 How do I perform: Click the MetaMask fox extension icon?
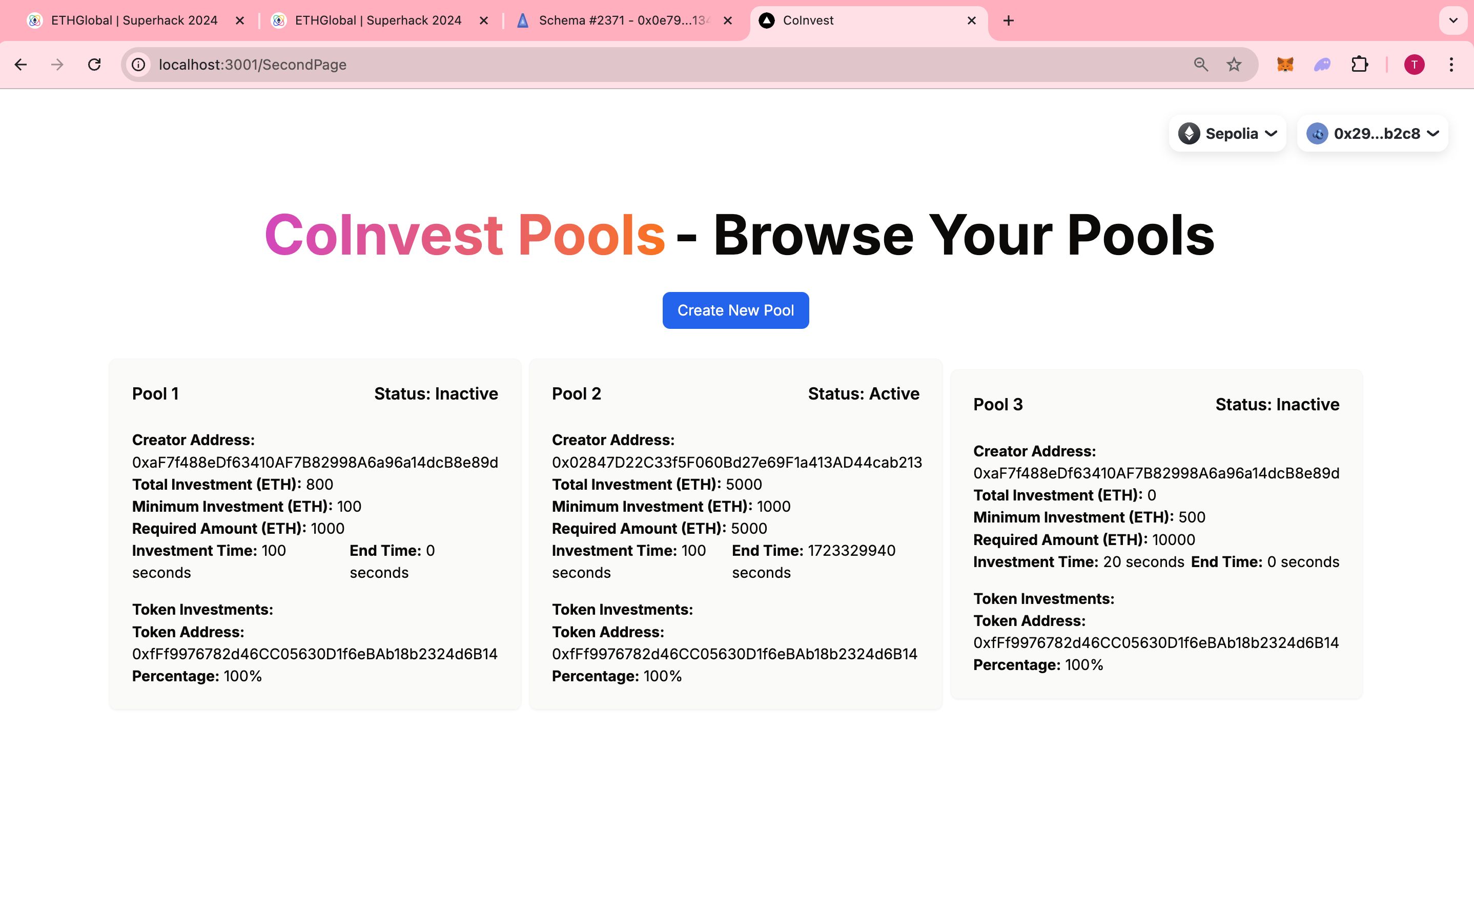click(x=1286, y=65)
